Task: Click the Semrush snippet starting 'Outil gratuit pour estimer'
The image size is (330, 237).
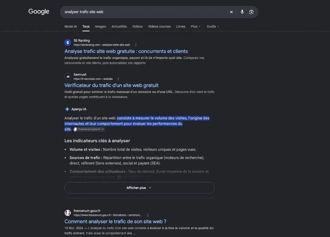Action: (x=139, y=94)
